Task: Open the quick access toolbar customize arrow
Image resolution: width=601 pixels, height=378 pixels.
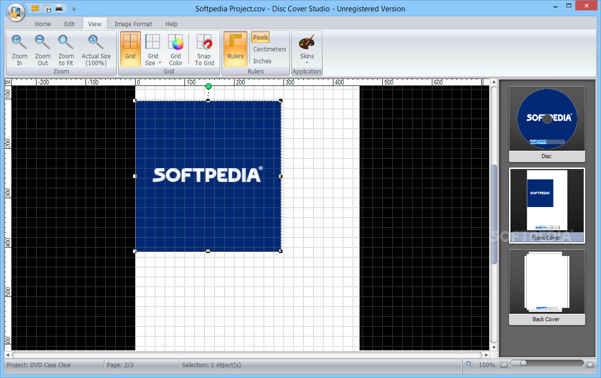Action: pos(74,9)
